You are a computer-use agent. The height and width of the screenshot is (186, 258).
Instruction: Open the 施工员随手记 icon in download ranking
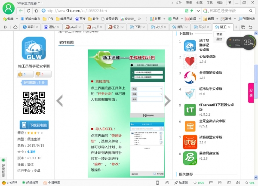pos(190,46)
